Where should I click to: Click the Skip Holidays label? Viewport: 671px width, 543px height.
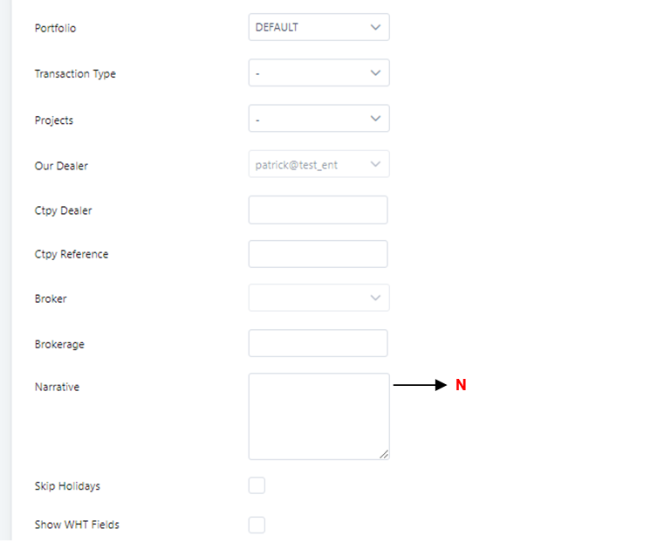[x=67, y=486]
